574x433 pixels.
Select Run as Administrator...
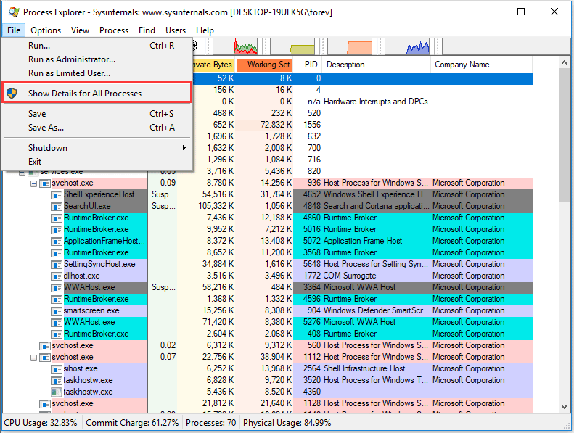97,59
